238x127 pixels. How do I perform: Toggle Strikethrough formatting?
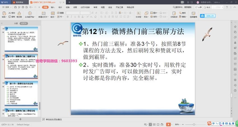79,17
